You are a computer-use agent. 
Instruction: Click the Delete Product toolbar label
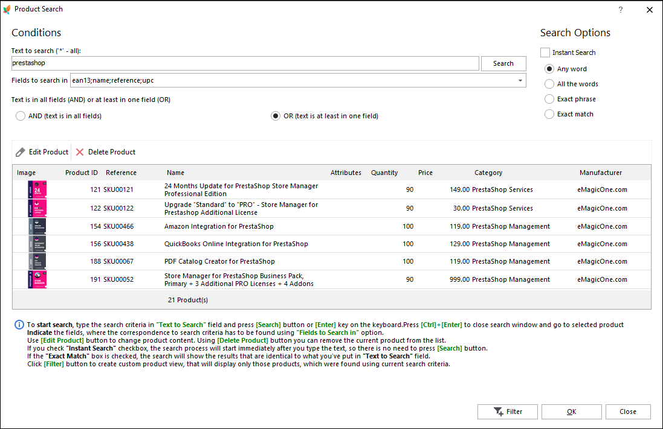[112, 152]
